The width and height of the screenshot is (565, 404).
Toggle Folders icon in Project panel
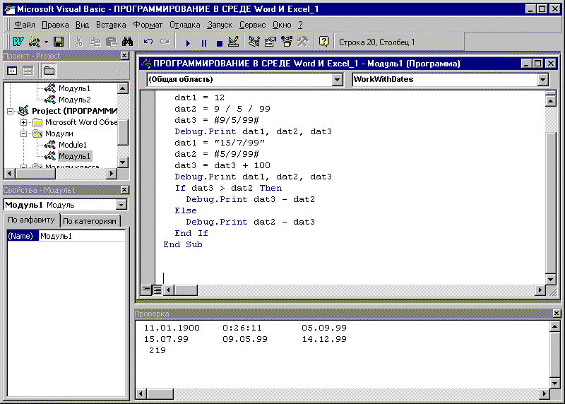[49, 71]
